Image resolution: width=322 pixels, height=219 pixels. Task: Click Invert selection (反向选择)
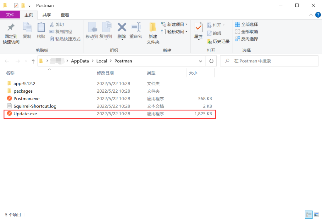coord(247,39)
